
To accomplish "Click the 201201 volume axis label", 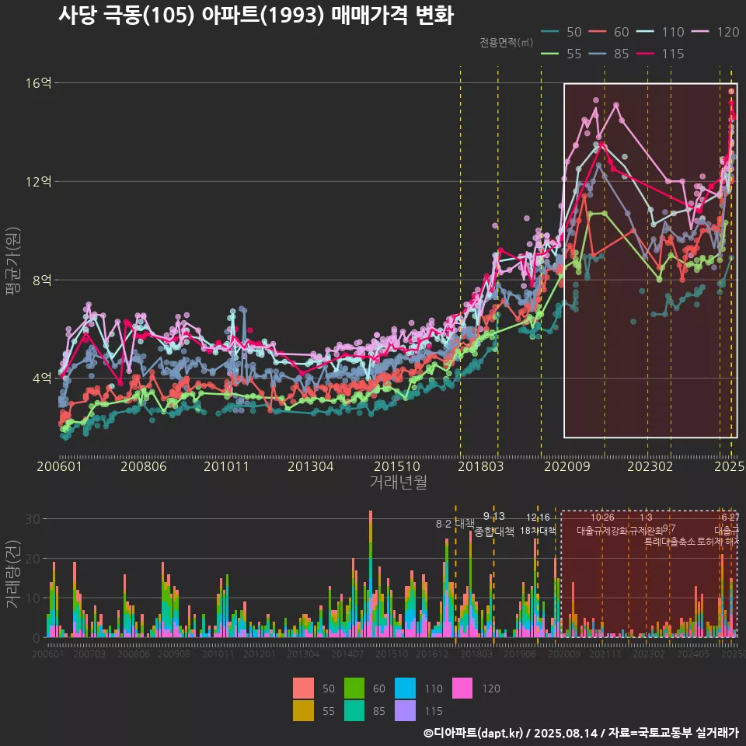I will (x=260, y=654).
